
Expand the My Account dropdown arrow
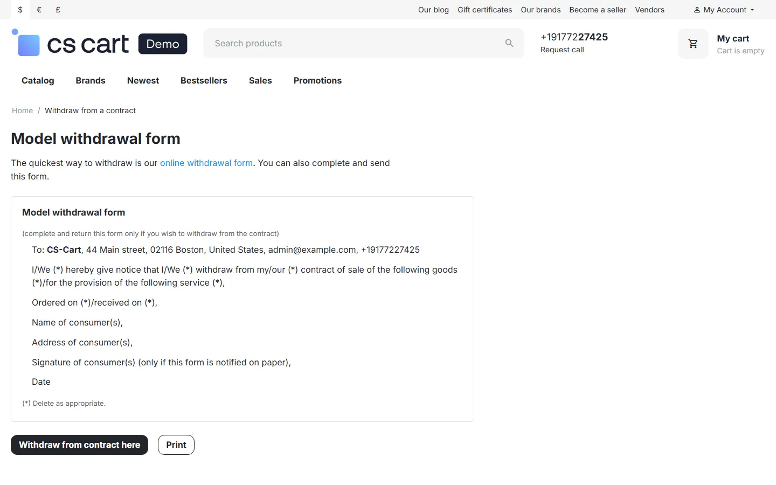coord(752,10)
